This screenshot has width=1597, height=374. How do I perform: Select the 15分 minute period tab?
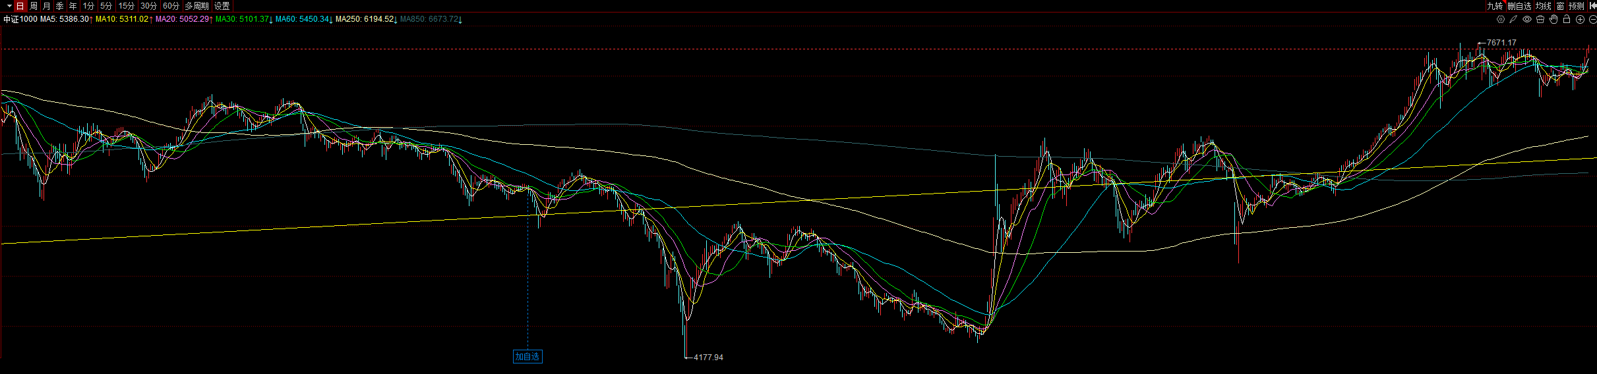point(127,6)
